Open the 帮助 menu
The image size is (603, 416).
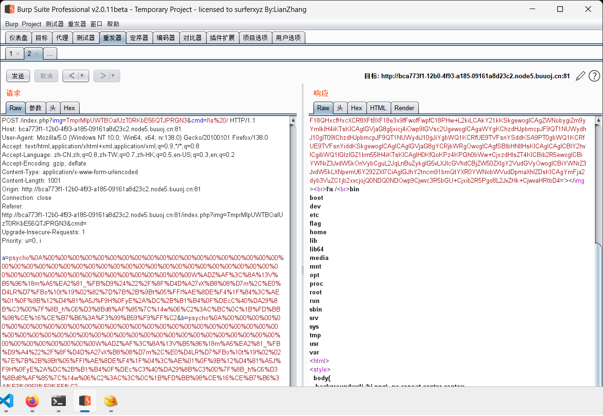click(113, 24)
